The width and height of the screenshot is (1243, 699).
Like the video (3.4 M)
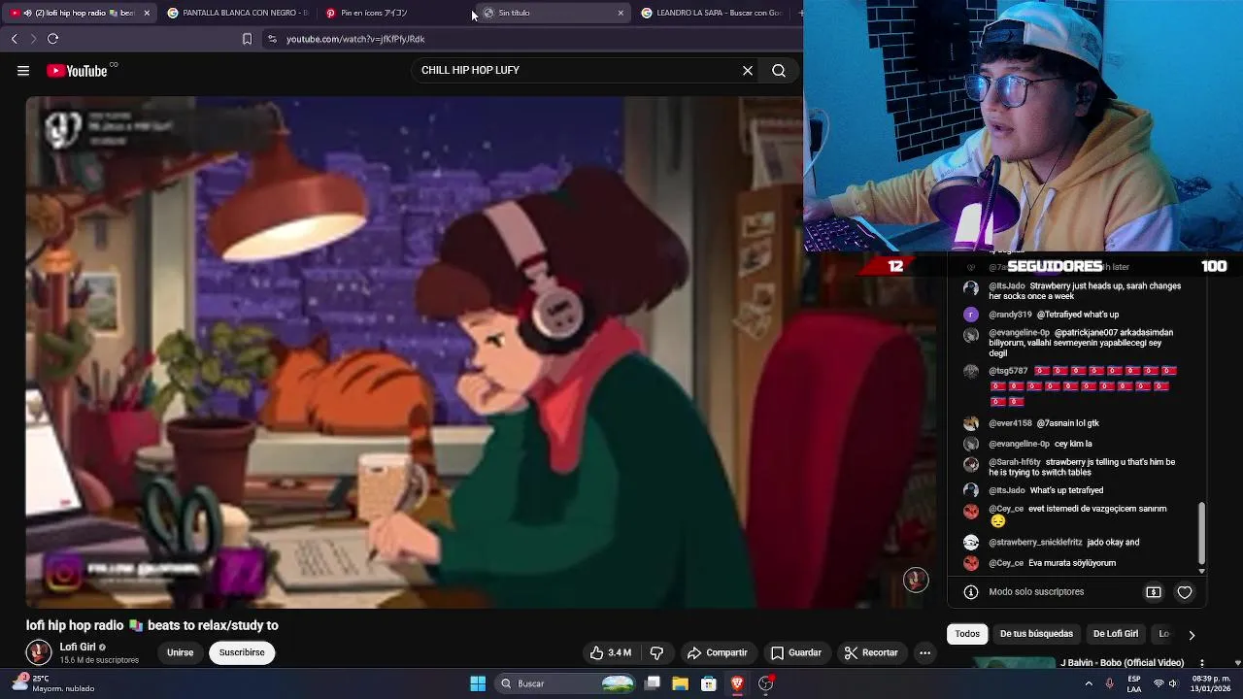(610, 652)
